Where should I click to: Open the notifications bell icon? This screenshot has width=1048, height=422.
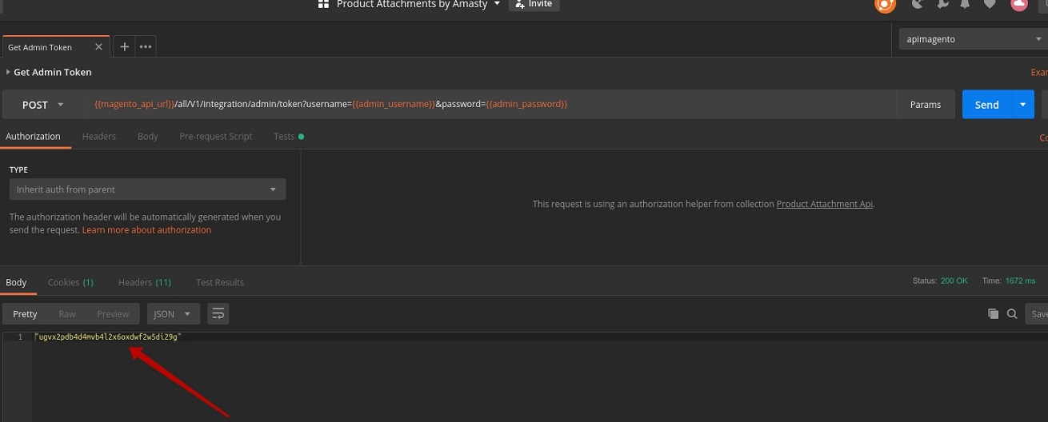[x=966, y=4]
